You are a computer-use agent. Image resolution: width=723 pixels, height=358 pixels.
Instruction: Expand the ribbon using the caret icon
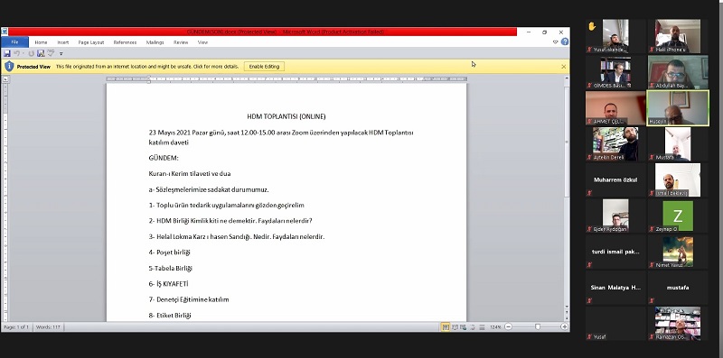coord(555,41)
